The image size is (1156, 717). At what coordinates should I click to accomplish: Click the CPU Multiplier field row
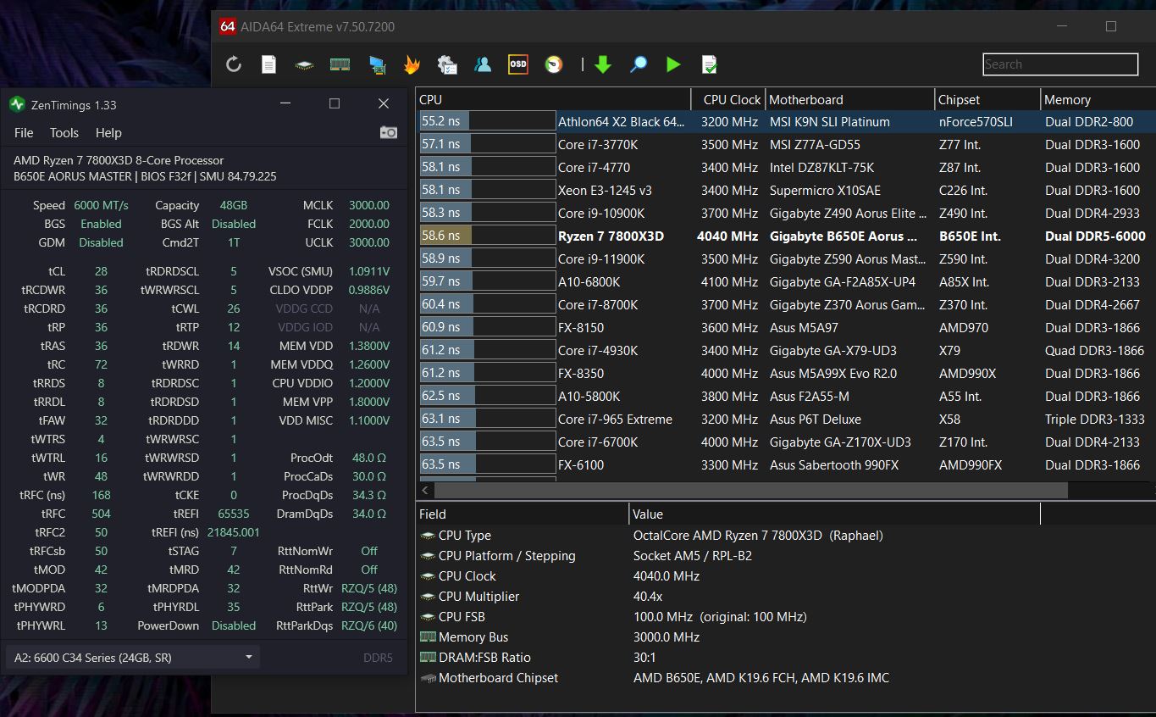(x=786, y=597)
